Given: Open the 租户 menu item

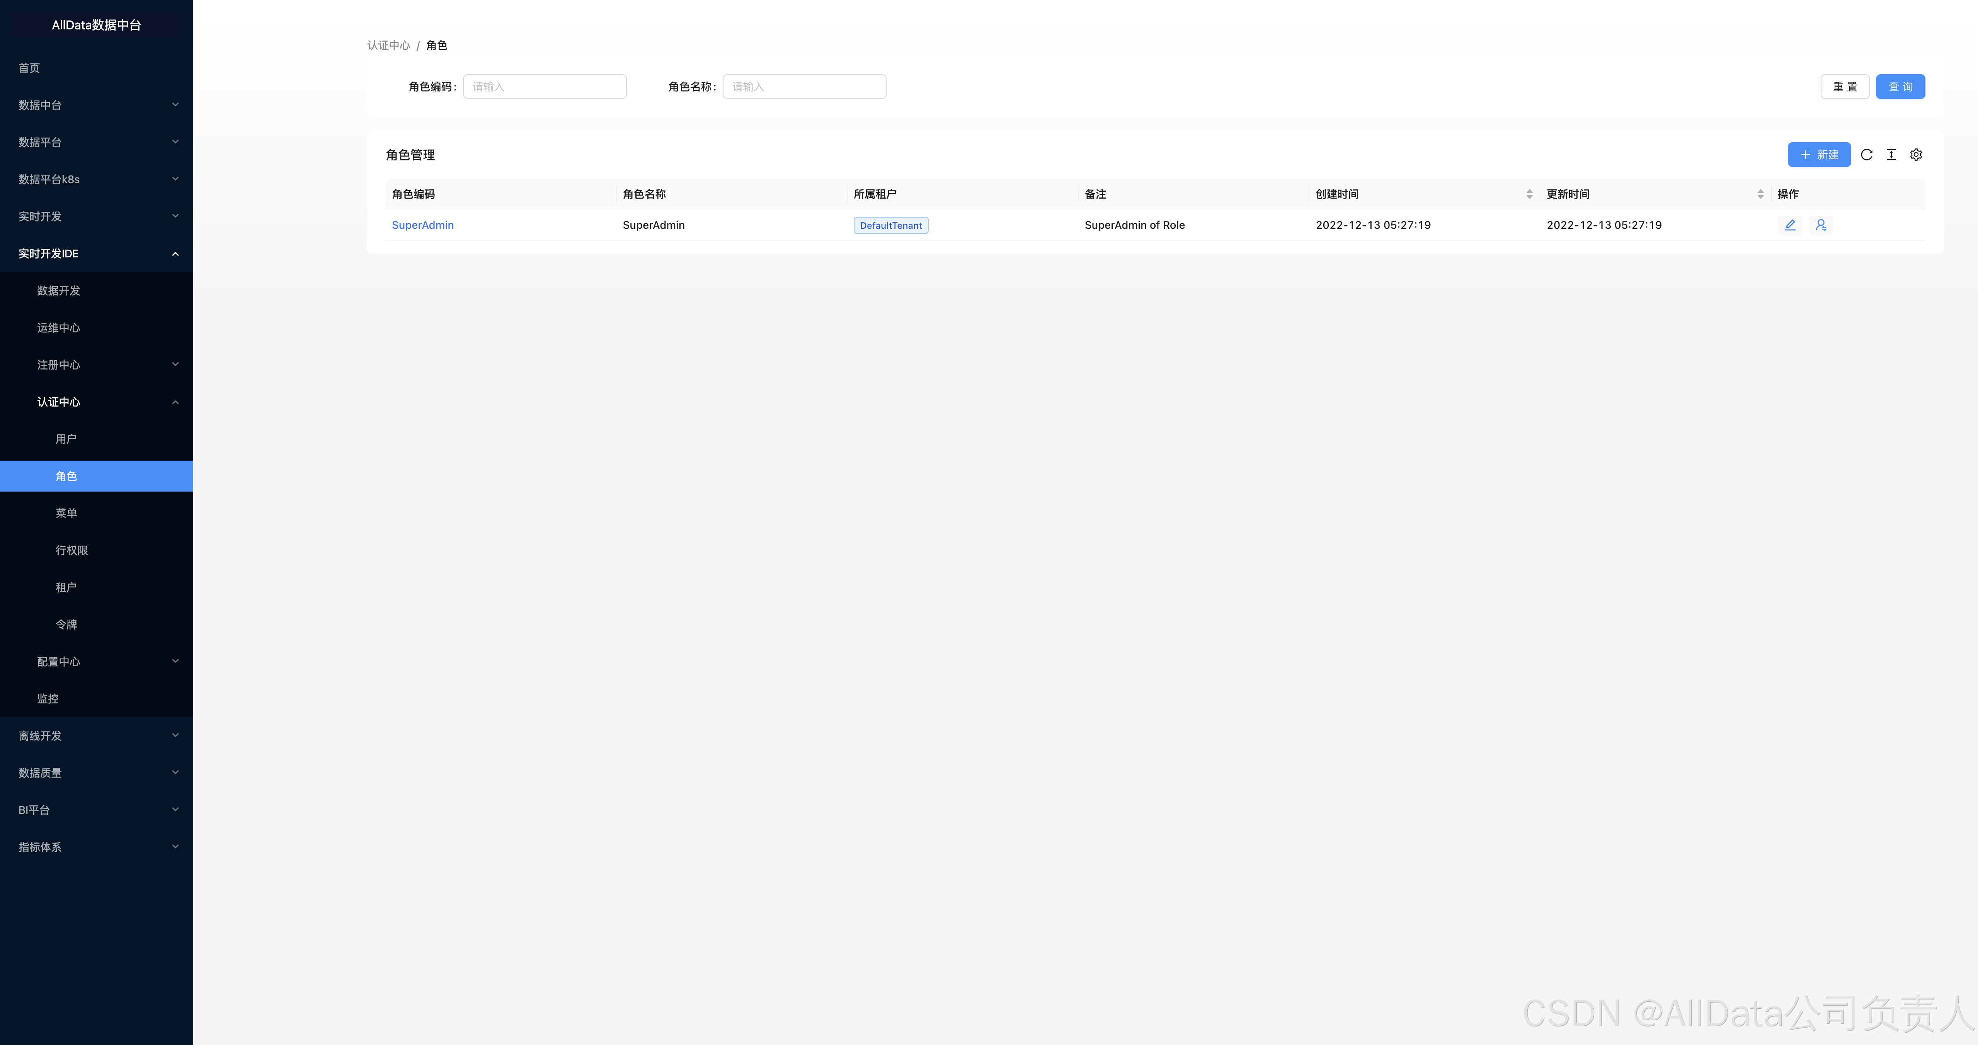Looking at the screenshot, I should pos(66,587).
